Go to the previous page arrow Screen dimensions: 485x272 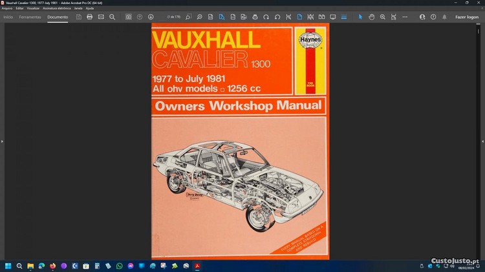click(140, 17)
